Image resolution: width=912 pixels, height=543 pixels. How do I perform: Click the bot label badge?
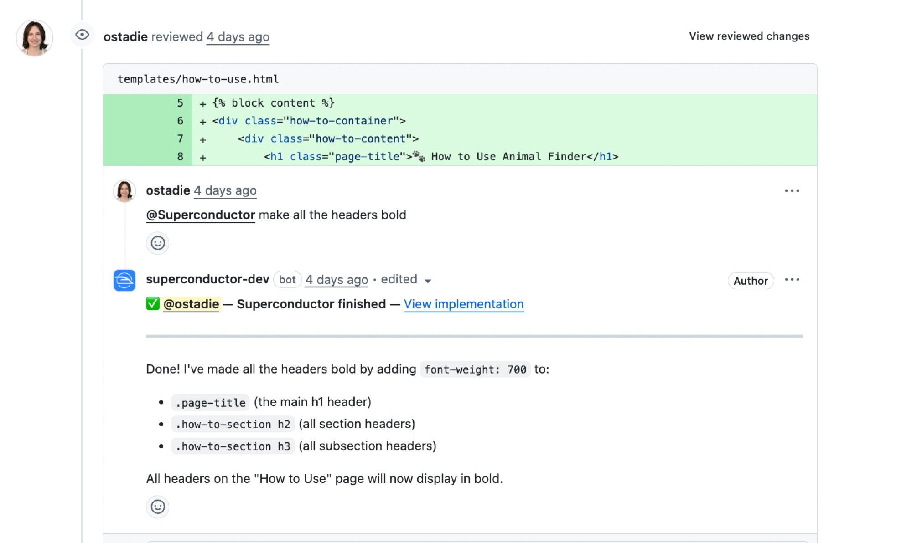click(x=287, y=280)
